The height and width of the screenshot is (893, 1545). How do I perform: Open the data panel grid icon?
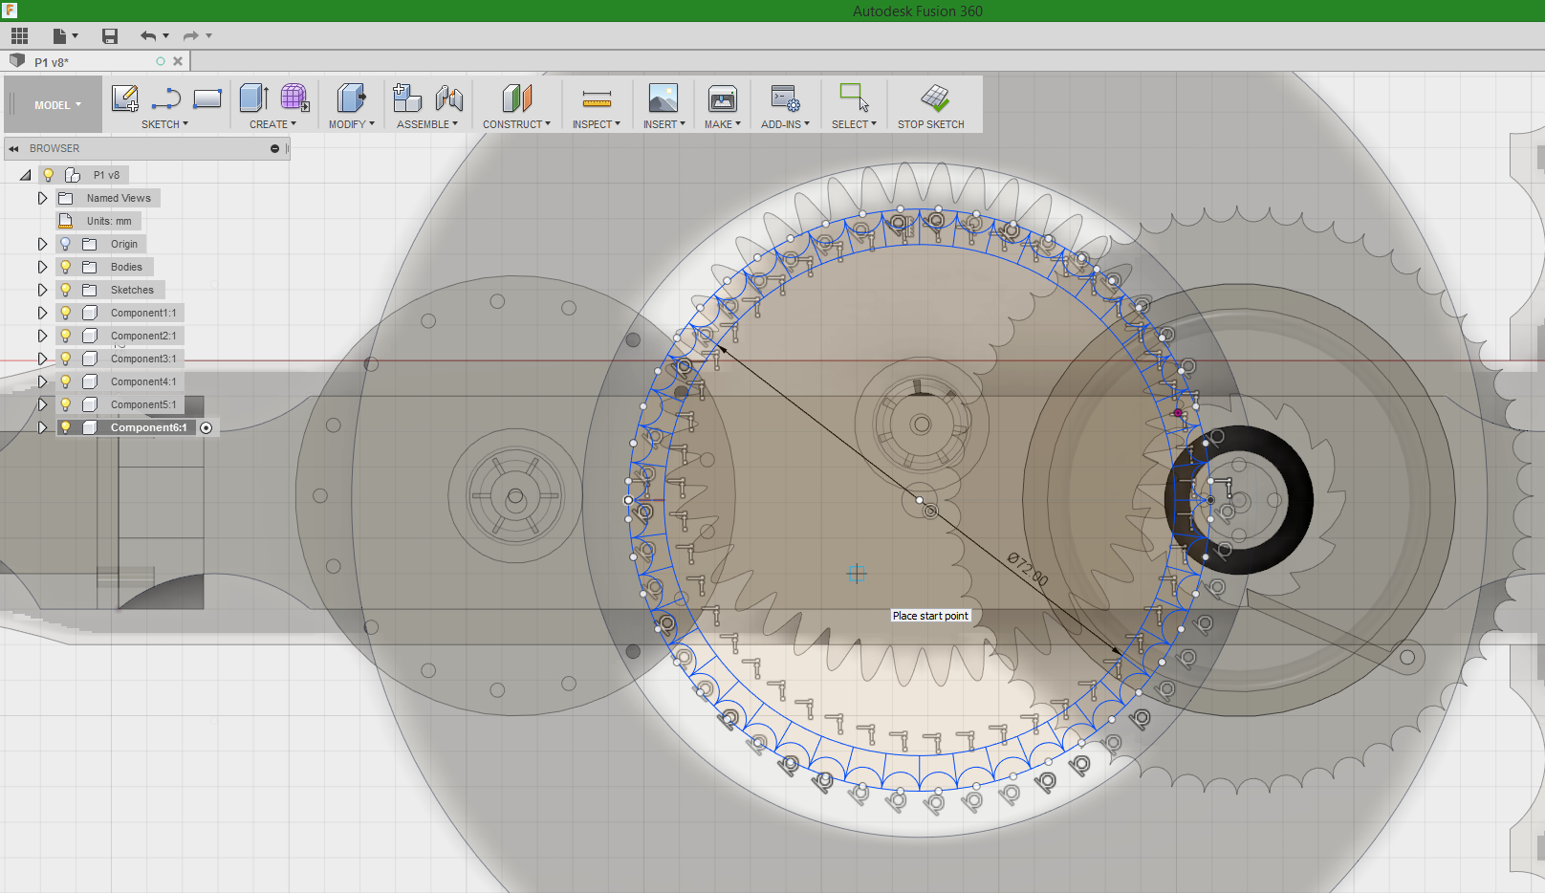19,36
